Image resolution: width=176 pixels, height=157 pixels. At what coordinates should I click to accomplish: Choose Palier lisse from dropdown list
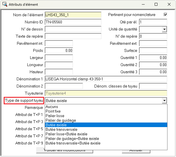(55, 116)
